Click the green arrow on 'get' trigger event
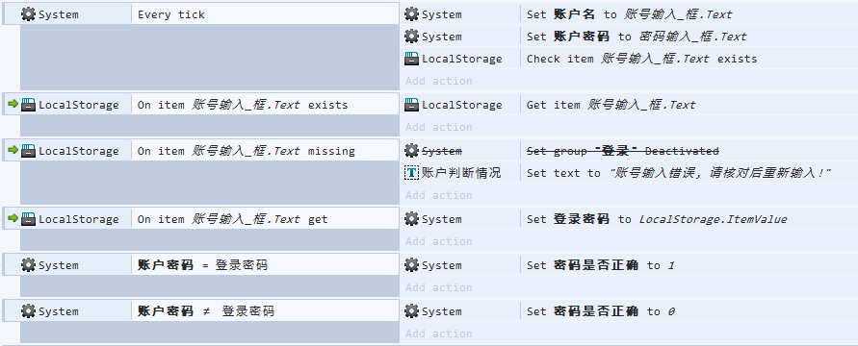858x346 pixels. (13, 218)
